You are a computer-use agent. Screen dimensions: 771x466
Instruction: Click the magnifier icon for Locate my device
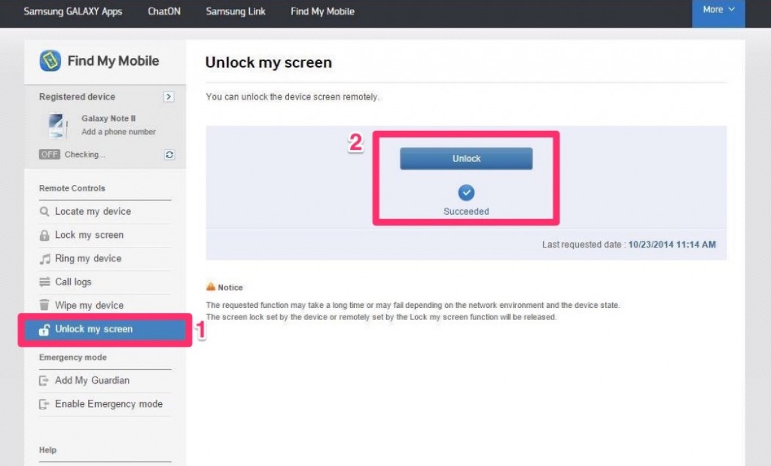[44, 211]
